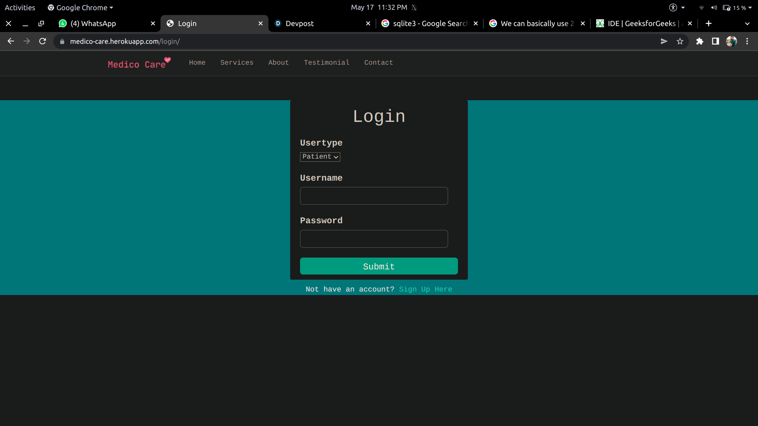Screen dimensions: 758x426
Task: Expand the Patient usertype dropdown
Action: (320, 157)
